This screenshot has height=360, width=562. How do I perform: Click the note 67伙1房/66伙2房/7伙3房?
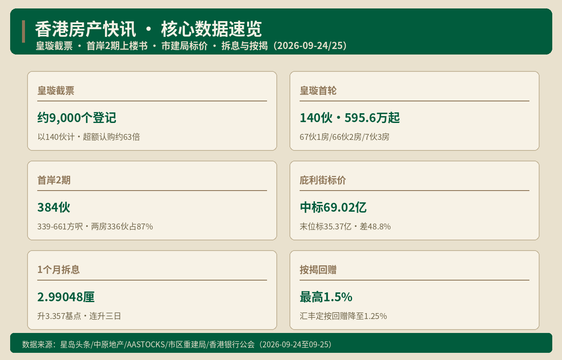[344, 137]
